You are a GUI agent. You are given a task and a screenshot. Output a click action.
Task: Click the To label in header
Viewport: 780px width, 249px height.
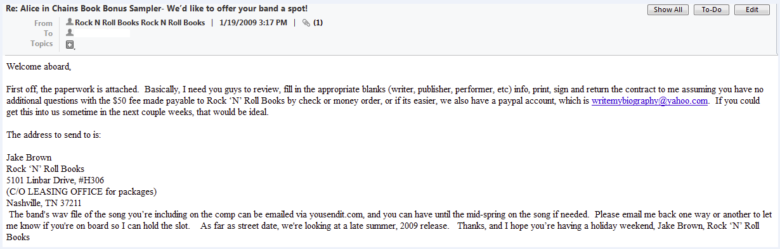tap(48, 33)
